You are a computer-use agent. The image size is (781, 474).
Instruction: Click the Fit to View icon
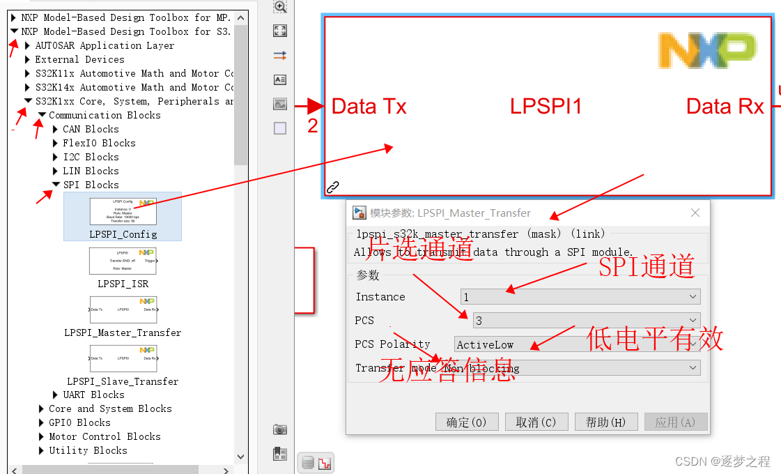point(279,31)
